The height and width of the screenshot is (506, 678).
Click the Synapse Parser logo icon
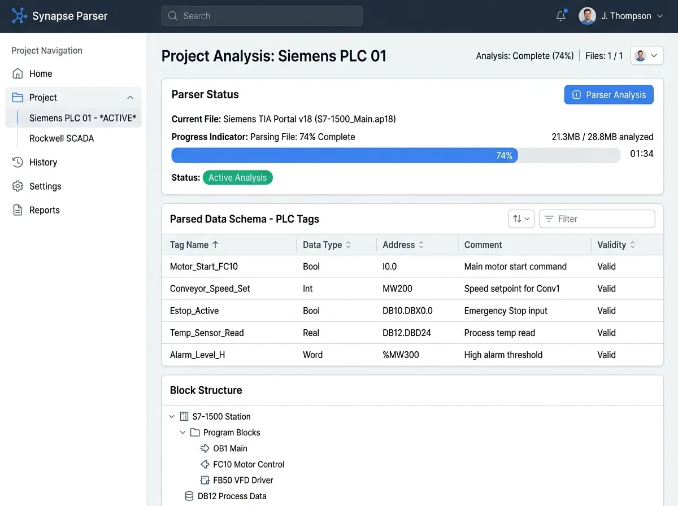pos(19,16)
